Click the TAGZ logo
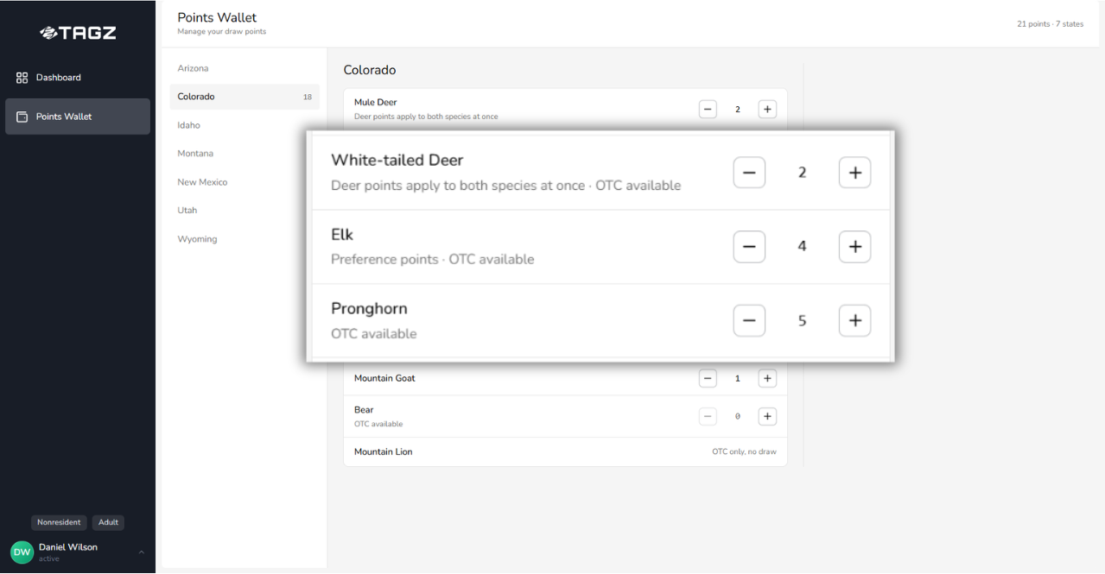This screenshot has height=574, width=1105. click(x=77, y=32)
